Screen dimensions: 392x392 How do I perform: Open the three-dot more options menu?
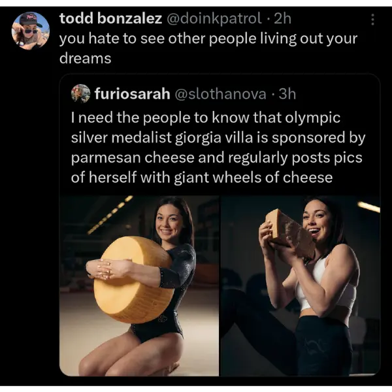[x=372, y=20]
